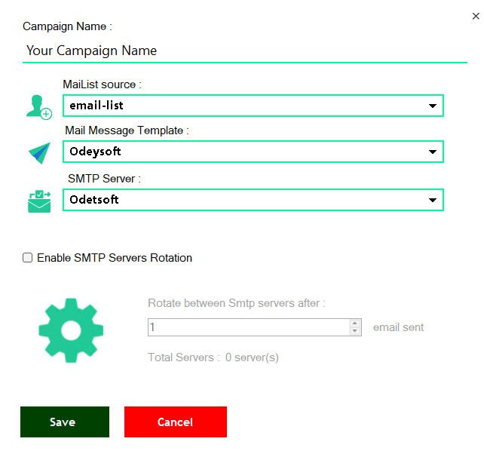Viewport: 484px width, 457px height.
Task: Click the "SMTP Server :" label
Action: coord(105,179)
